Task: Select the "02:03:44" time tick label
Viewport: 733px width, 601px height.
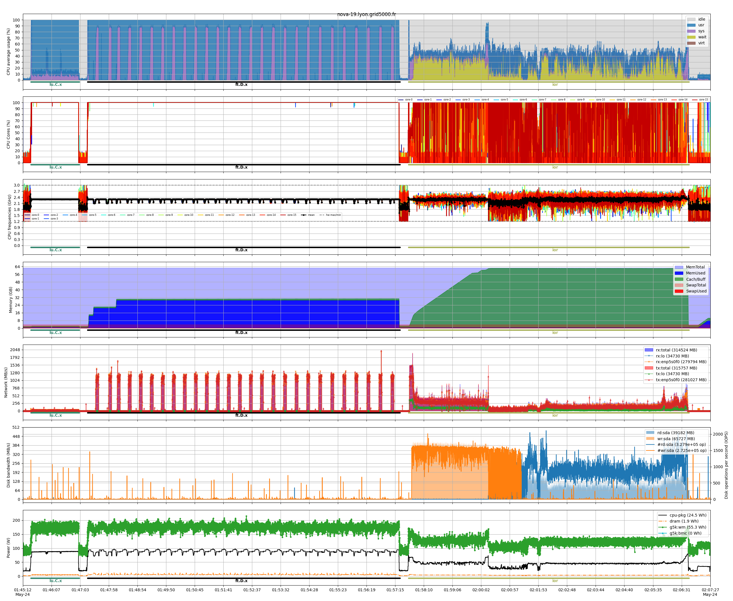Action: pos(596,590)
